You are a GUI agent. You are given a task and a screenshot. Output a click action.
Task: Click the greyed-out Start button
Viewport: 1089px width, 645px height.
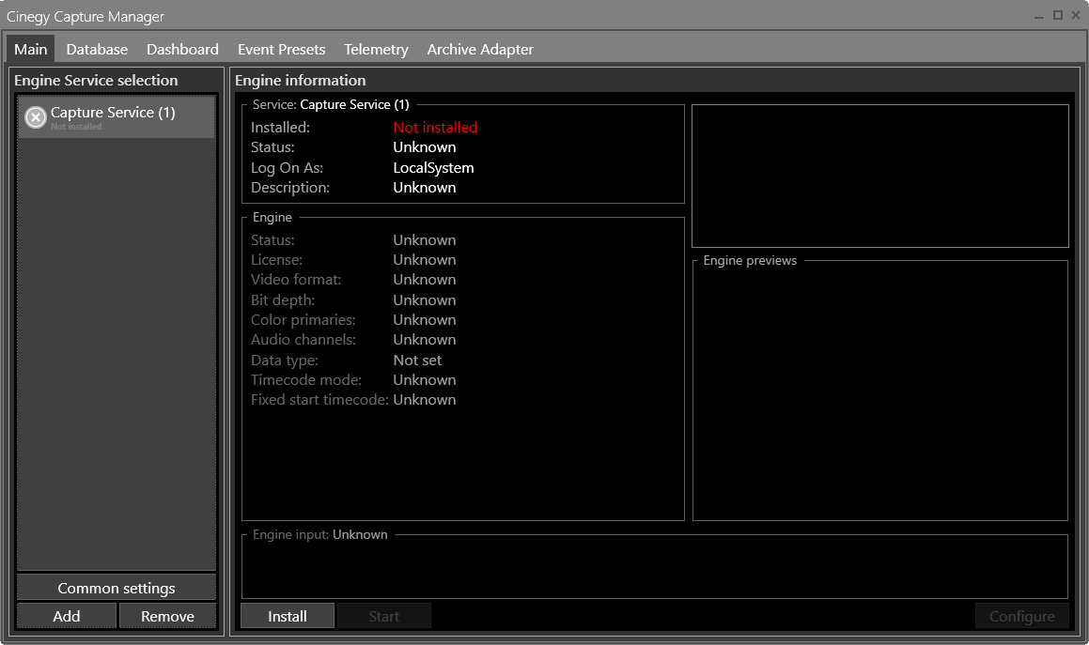384,616
